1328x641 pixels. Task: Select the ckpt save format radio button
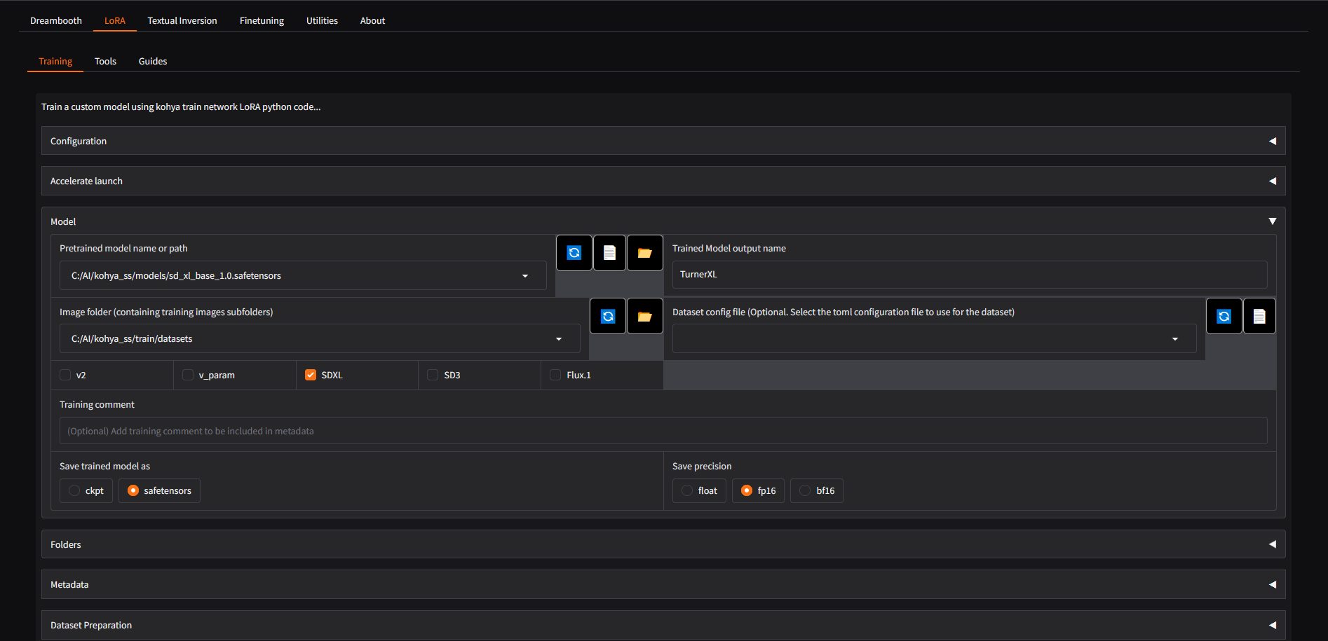tap(73, 490)
